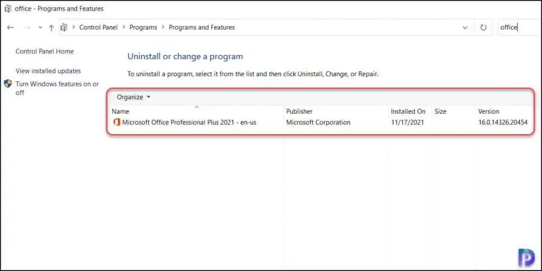Image resolution: width=542 pixels, height=271 pixels.
Task: Select Control Panel in breadcrumb path
Action: 98,27
